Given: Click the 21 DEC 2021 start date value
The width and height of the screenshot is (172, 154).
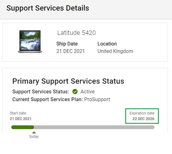Looking at the screenshot, I should pos(21,119).
